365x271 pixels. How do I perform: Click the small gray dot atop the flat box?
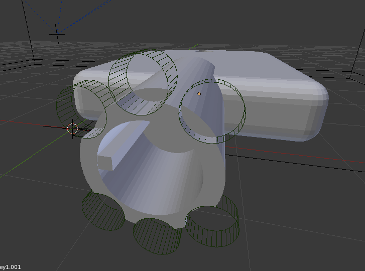(200, 51)
